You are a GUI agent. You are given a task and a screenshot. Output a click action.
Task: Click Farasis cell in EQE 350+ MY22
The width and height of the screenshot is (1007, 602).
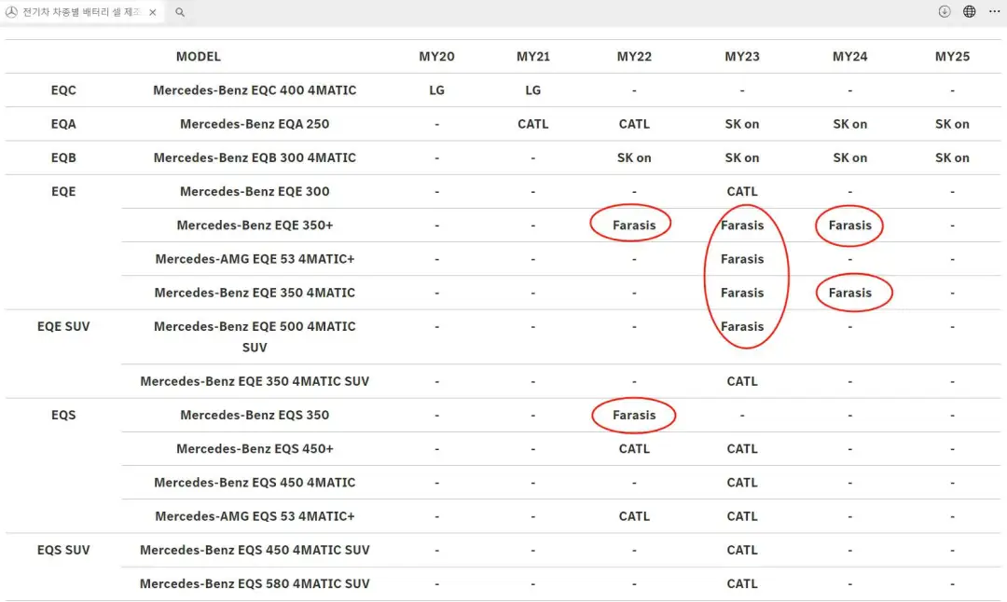[x=634, y=226]
